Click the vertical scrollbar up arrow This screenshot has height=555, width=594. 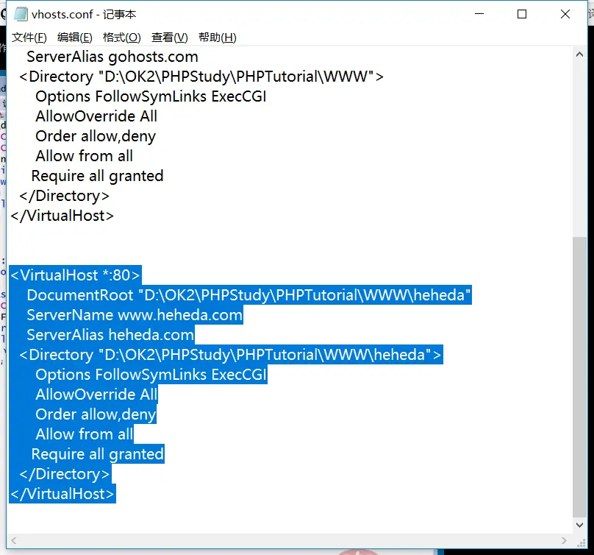pos(579,54)
